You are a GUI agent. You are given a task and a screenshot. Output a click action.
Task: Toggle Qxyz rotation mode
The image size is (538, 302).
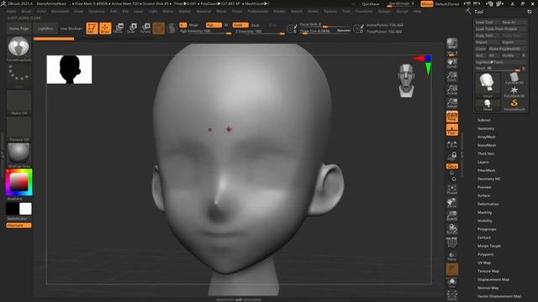pyautogui.click(x=452, y=166)
